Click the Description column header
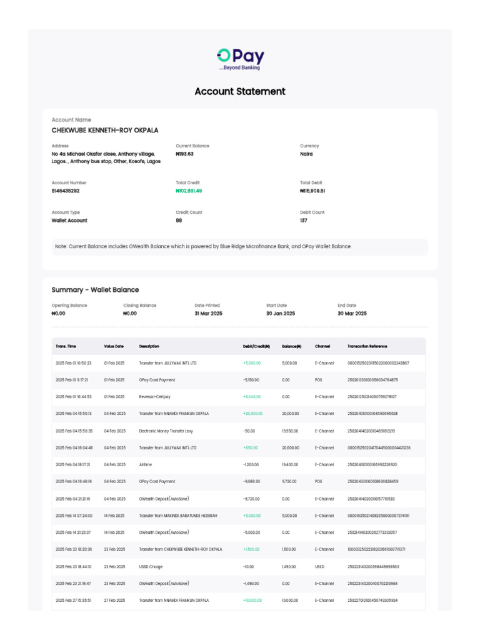The width and height of the screenshot is (480, 640). pos(149,346)
